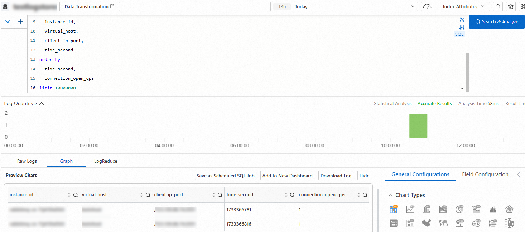Click Search & Analyze button
Viewport: 525px width, 232px height.
(497, 22)
